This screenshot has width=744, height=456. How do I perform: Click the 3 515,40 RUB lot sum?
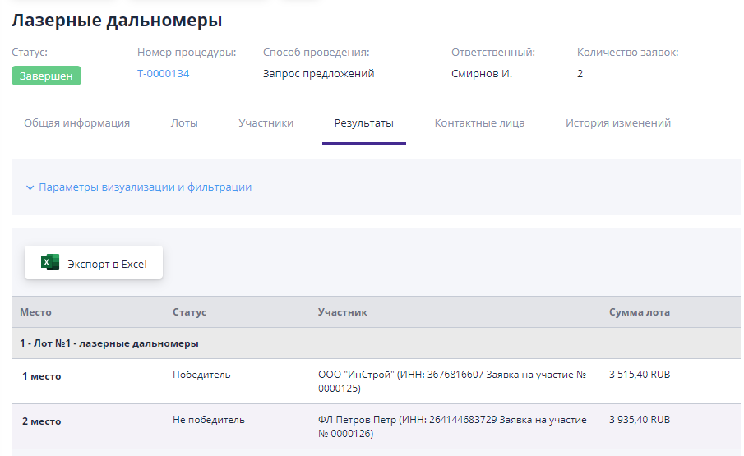point(639,375)
